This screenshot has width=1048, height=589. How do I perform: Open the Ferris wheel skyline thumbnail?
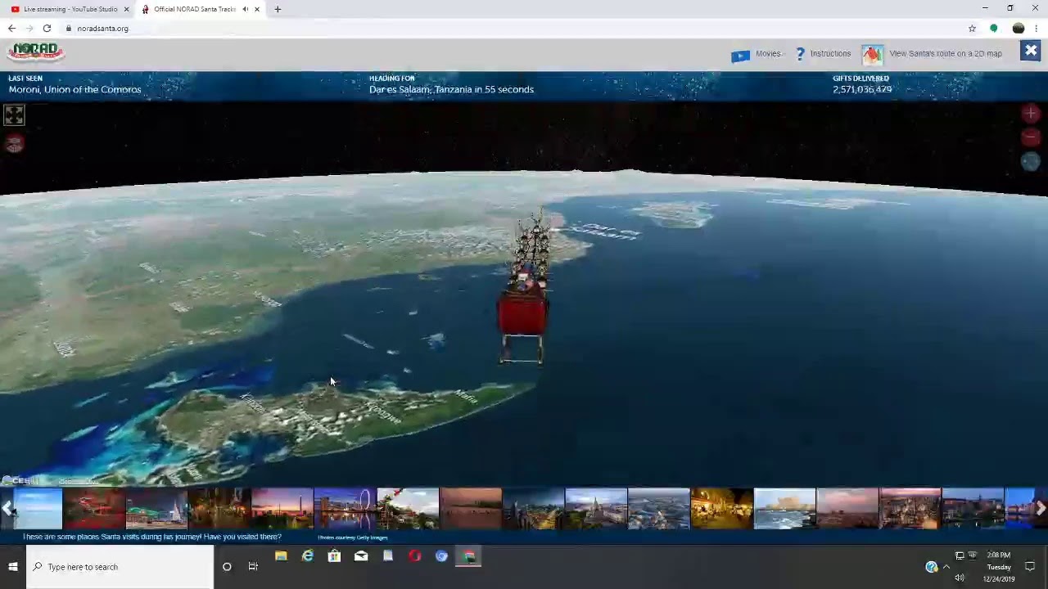point(345,509)
